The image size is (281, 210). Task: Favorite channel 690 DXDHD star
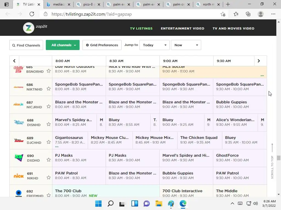click(x=49, y=160)
